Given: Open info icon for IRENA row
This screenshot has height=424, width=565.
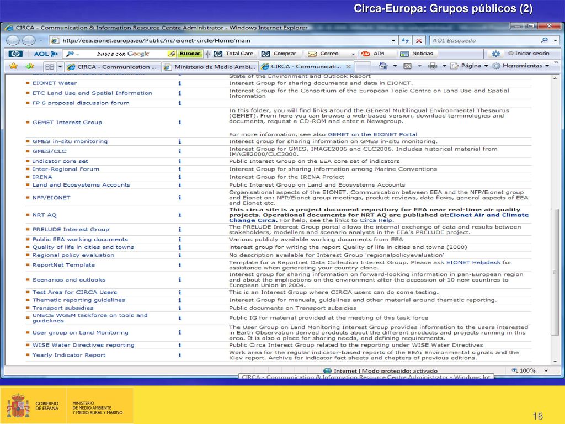Looking at the screenshot, I should (x=179, y=177).
